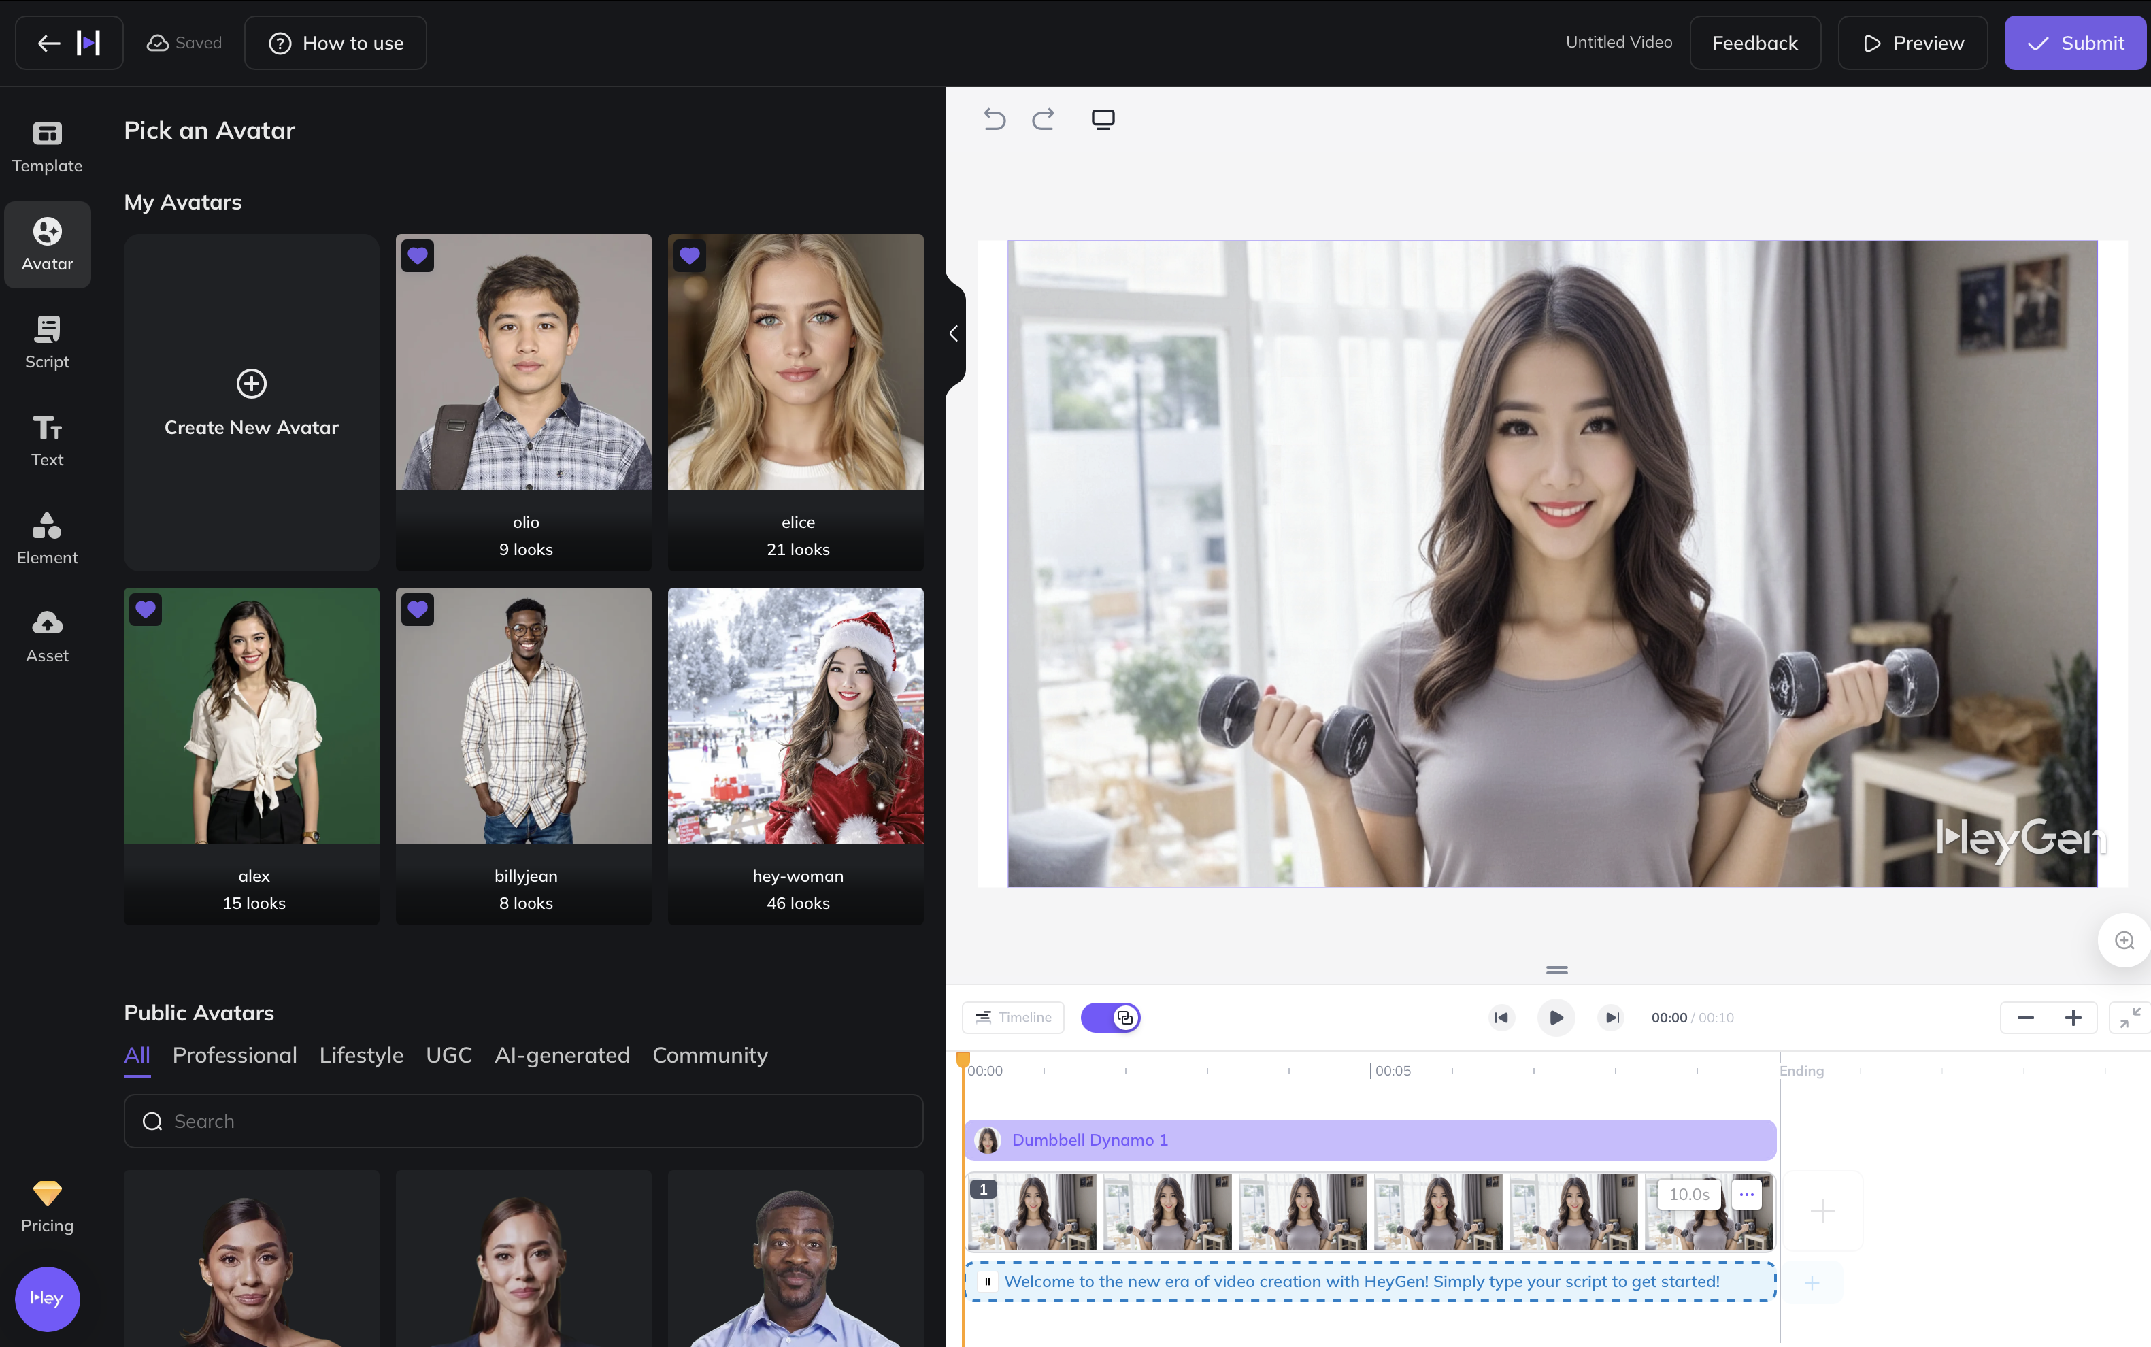Click the Submit button
Image resolution: width=2151 pixels, height=1347 pixels.
coord(2074,43)
